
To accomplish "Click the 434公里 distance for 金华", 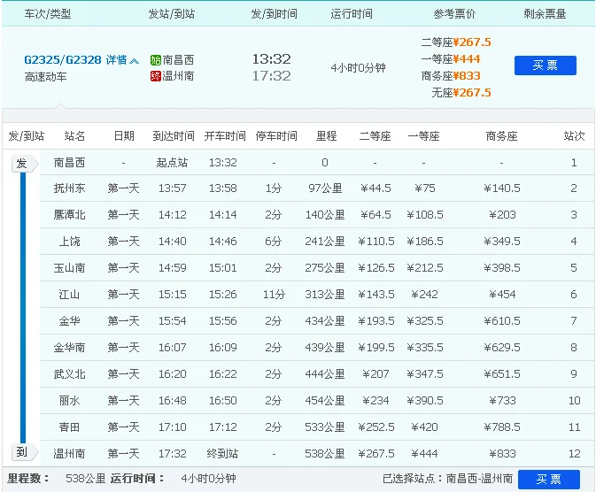I will (325, 321).
